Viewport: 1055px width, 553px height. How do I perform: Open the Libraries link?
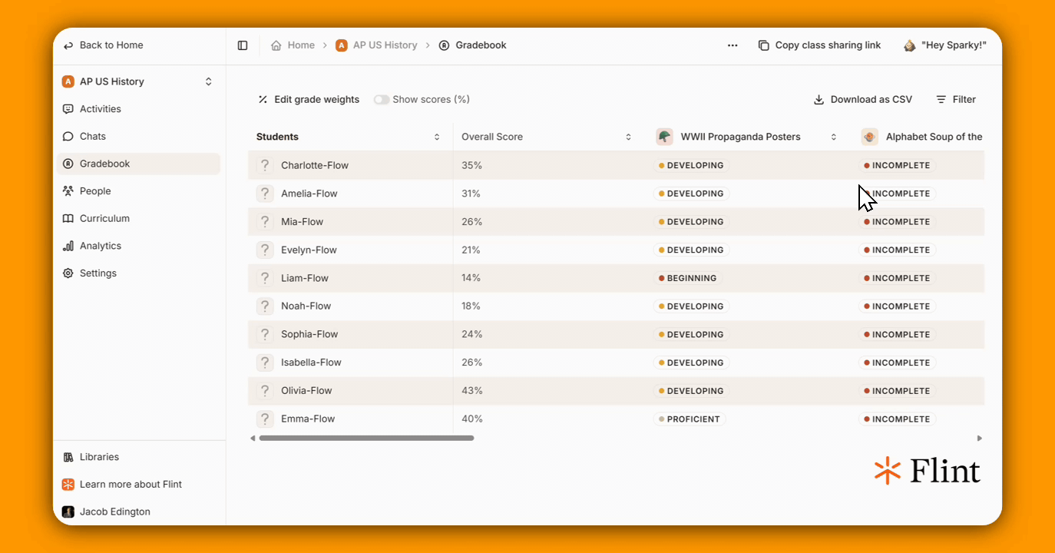pos(99,457)
